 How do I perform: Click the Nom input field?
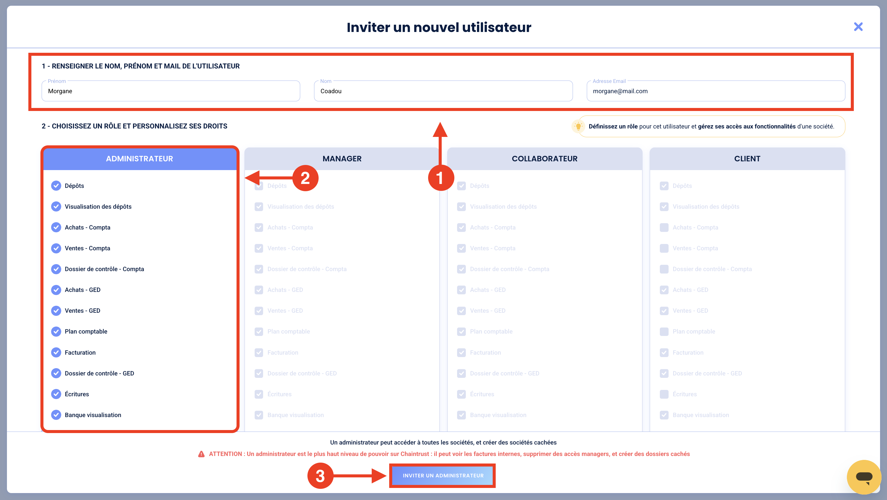(443, 91)
